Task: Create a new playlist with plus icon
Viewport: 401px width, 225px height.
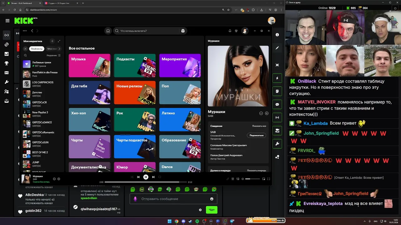Action: 52,41
